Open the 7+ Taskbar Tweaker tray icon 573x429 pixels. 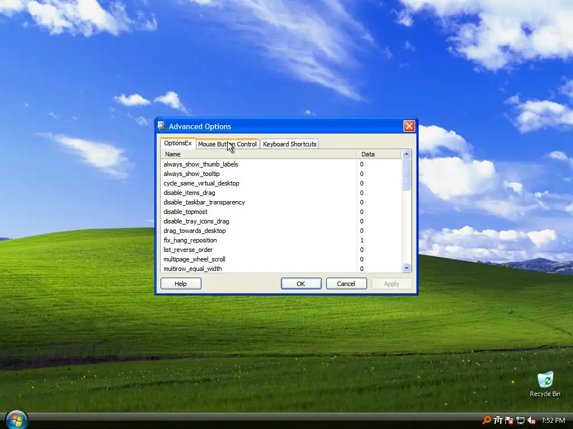click(497, 420)
